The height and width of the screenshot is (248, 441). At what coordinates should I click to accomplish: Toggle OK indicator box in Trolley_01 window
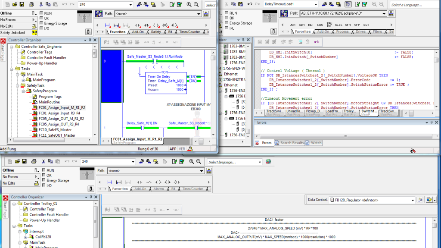43,175
